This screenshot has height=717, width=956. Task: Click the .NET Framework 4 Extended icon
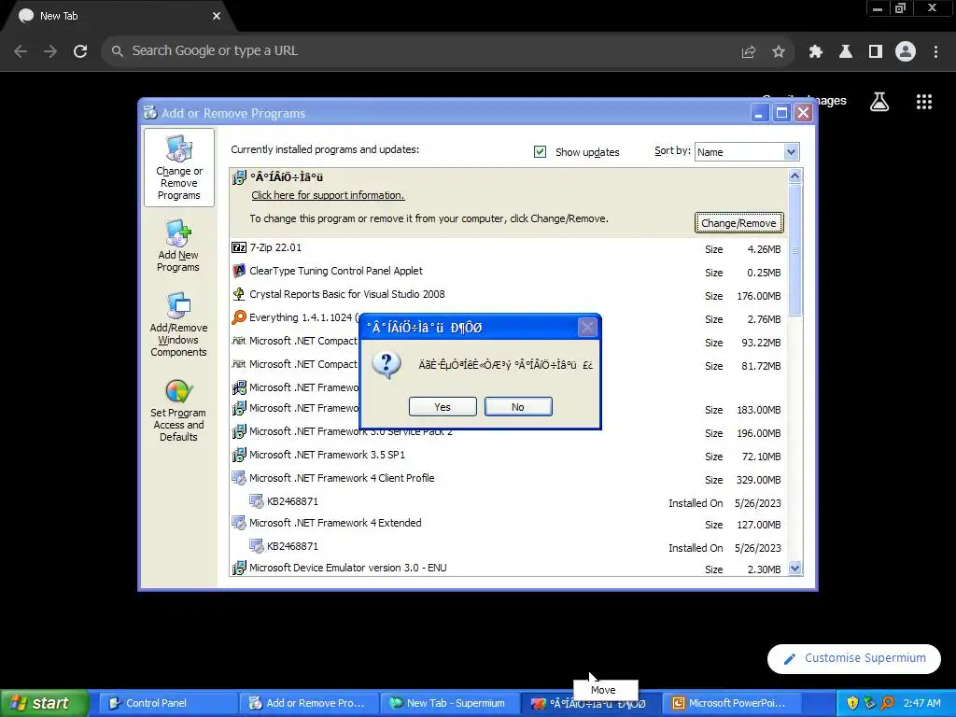coord(239,523)
